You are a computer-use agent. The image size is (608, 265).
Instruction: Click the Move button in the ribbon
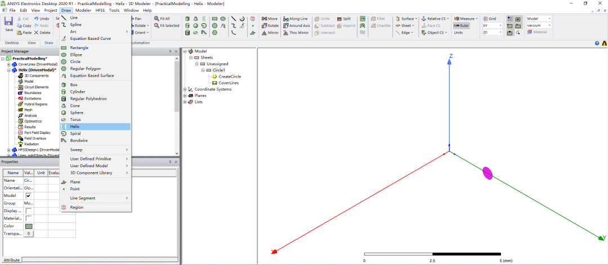(270, 19)
